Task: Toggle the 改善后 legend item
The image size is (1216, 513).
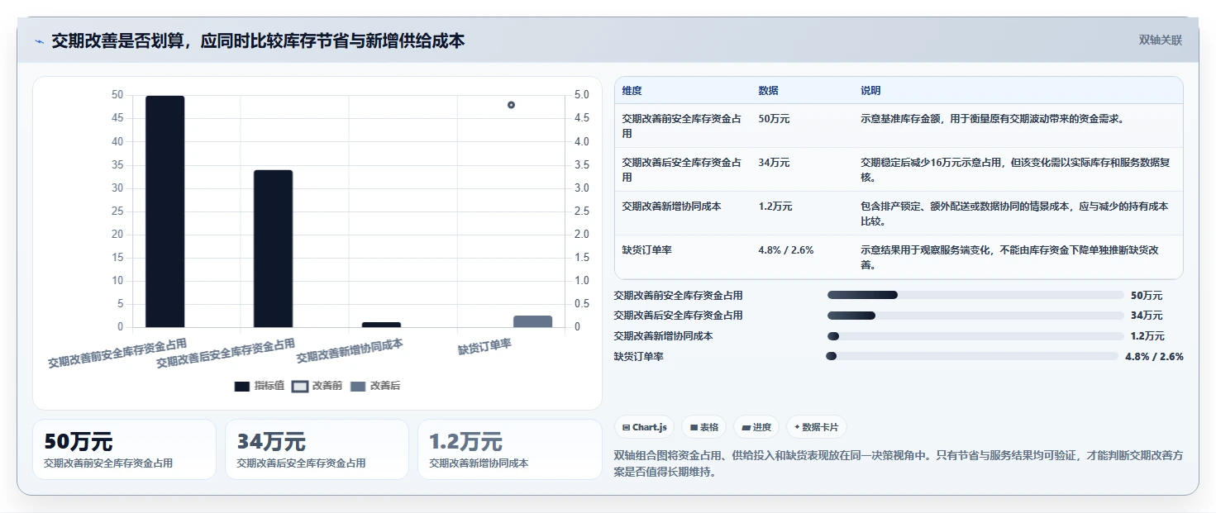Action: (375, 386)
